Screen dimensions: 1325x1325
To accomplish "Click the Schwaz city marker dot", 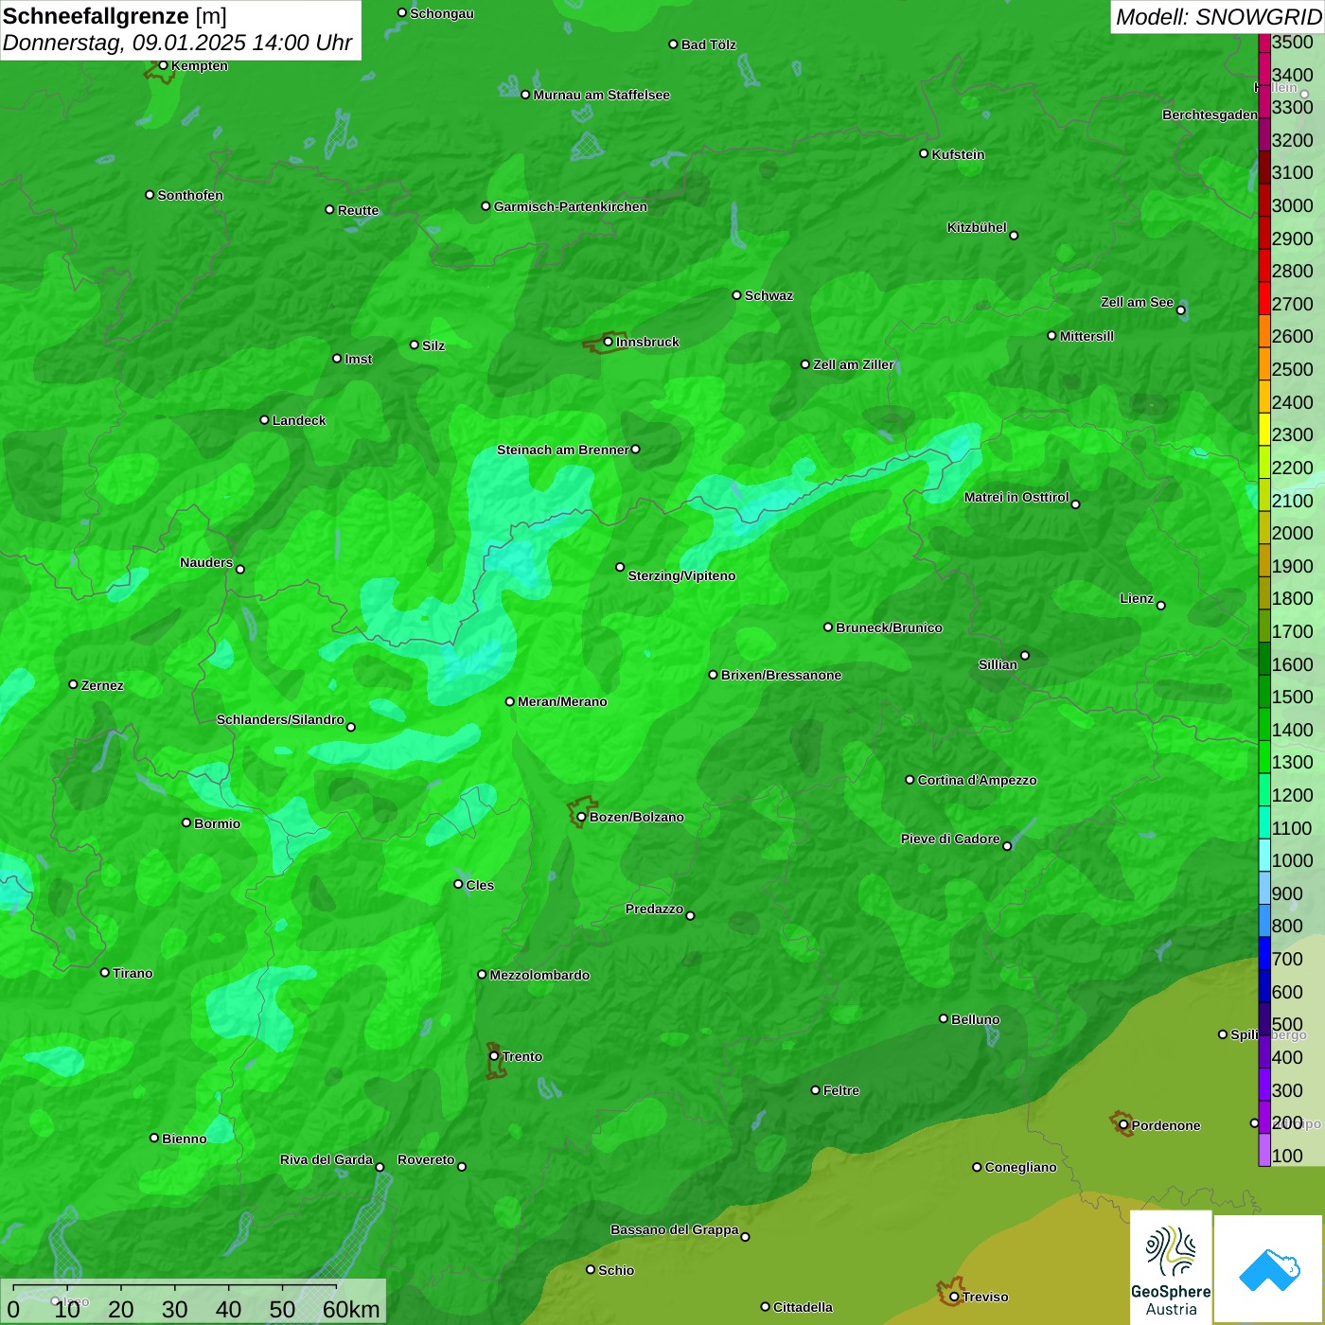I will click(x=736, y=295).
